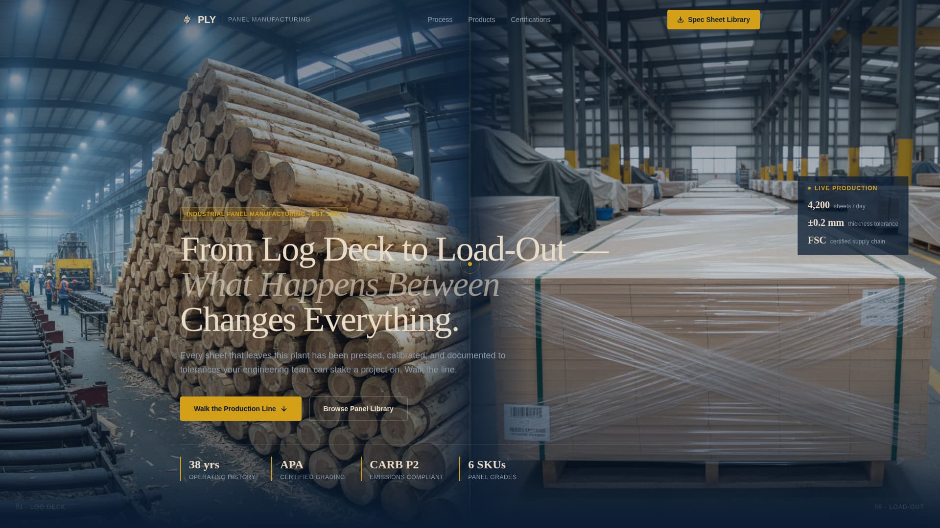The height and width of the screenshot is (528, 940).
Task: Click the circular scroll indicator near page center
Action: coord(470,264)
